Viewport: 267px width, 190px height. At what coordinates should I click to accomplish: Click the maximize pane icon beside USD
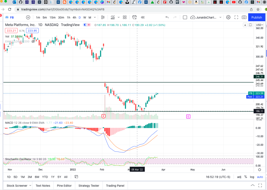[250, 25]
